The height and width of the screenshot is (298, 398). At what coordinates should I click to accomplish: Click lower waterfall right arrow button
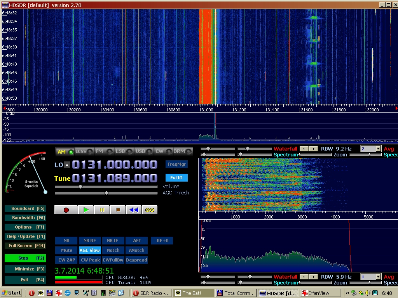point(314,277)
